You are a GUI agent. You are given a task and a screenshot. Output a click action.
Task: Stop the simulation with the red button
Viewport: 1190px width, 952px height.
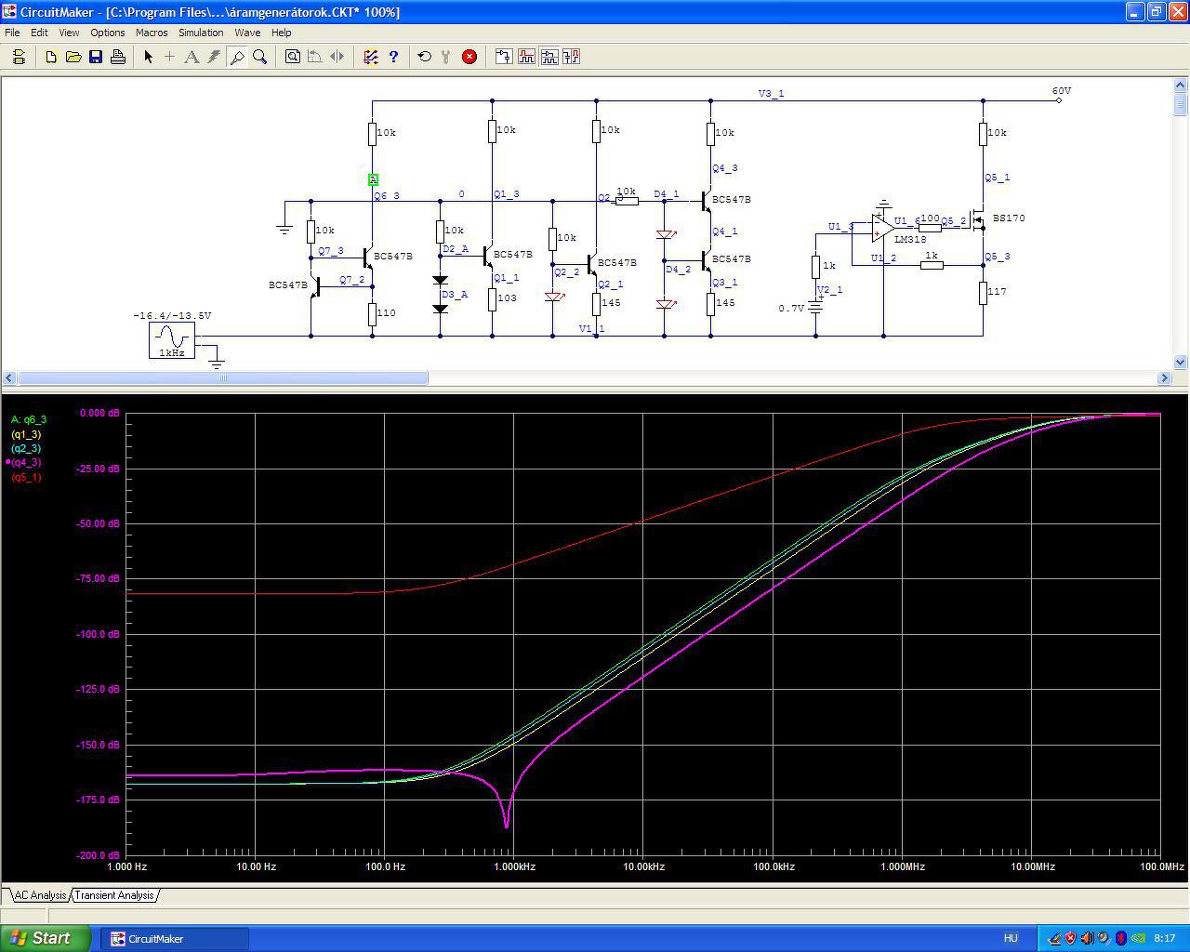click(469, 57)
